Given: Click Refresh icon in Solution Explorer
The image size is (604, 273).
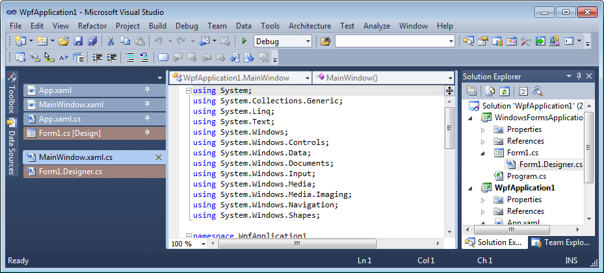Looking at the screenshot, I should coord(504,91).
